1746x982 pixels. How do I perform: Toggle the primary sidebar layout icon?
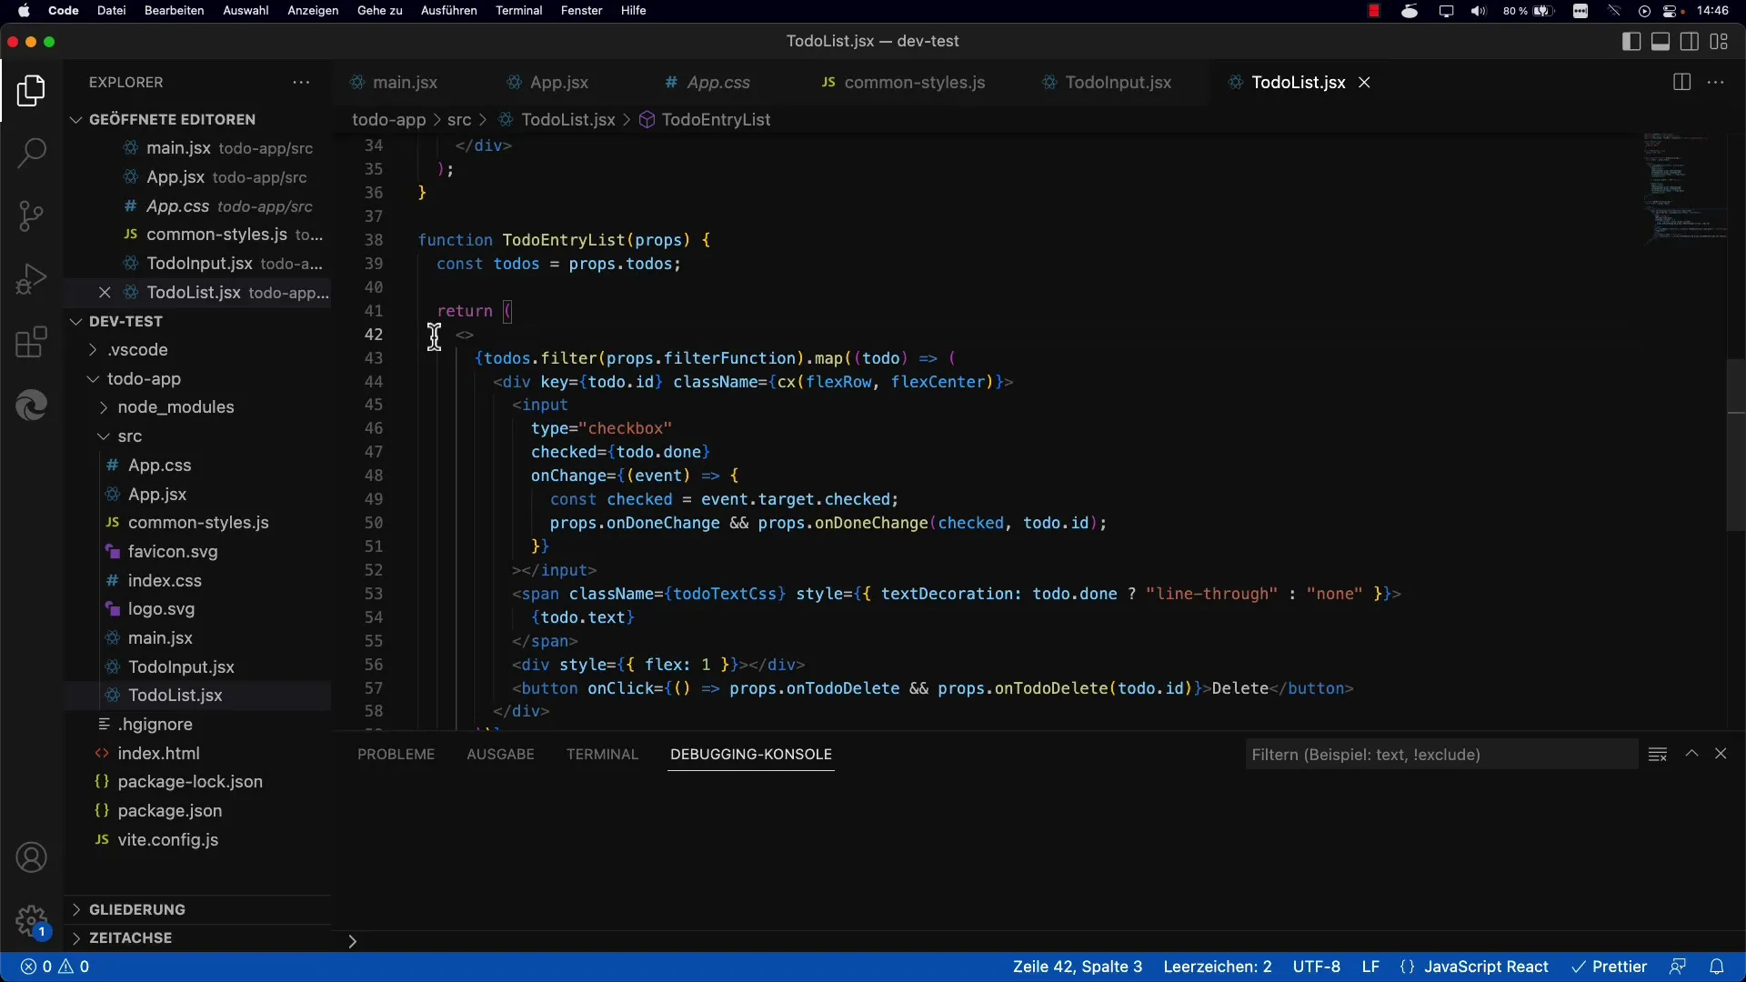[1631, 42]
